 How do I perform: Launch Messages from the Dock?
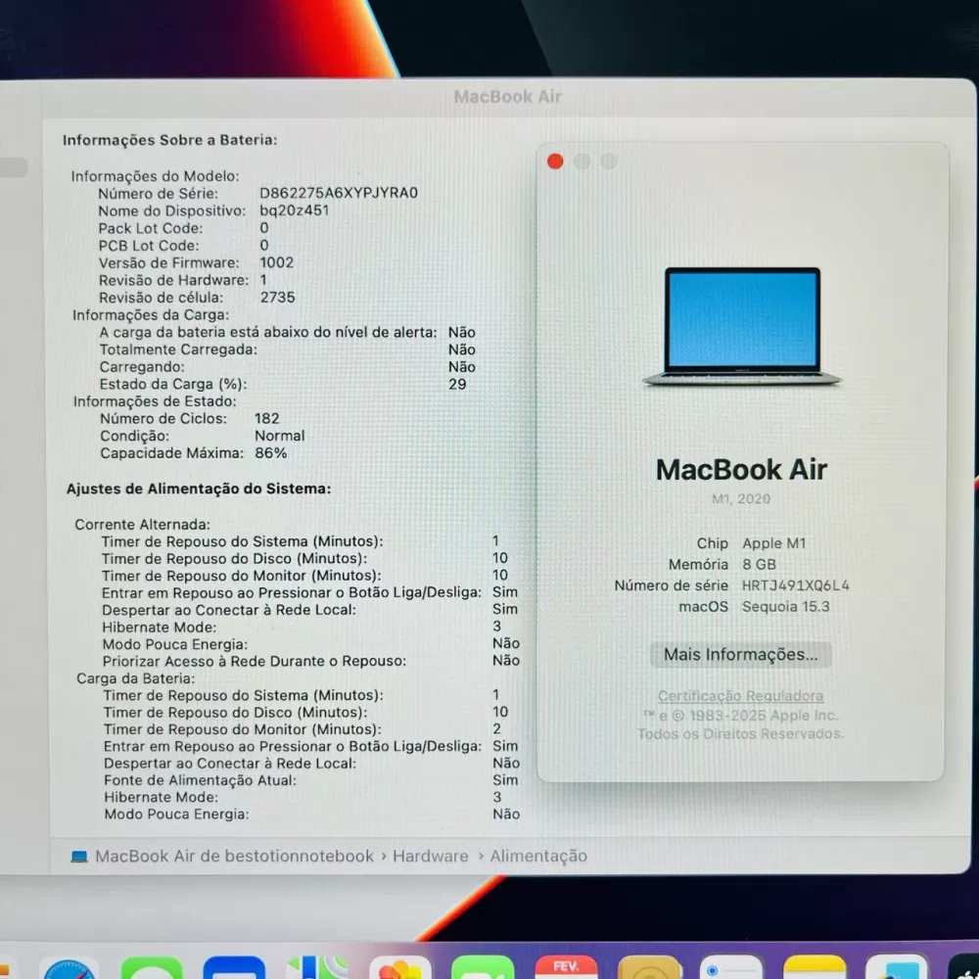tap(152, 968)
